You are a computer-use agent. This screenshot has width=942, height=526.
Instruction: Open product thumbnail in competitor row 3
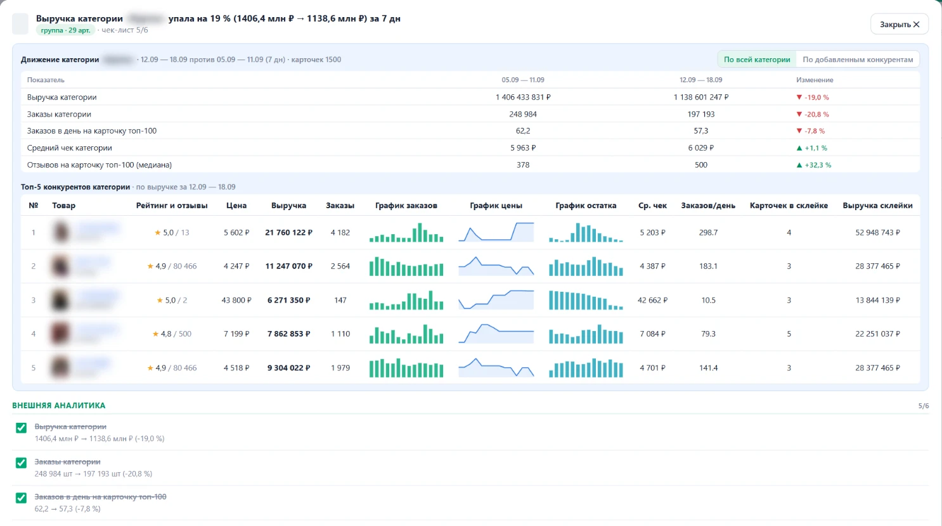[x=61, y=300]
